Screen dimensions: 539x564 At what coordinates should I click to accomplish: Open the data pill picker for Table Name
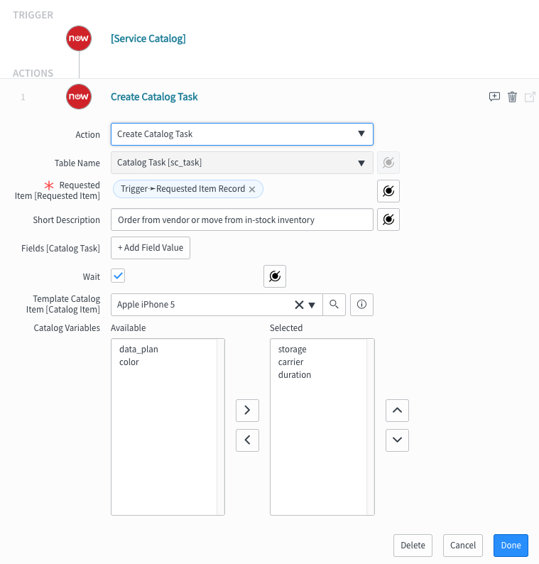[x=388, y=163]
